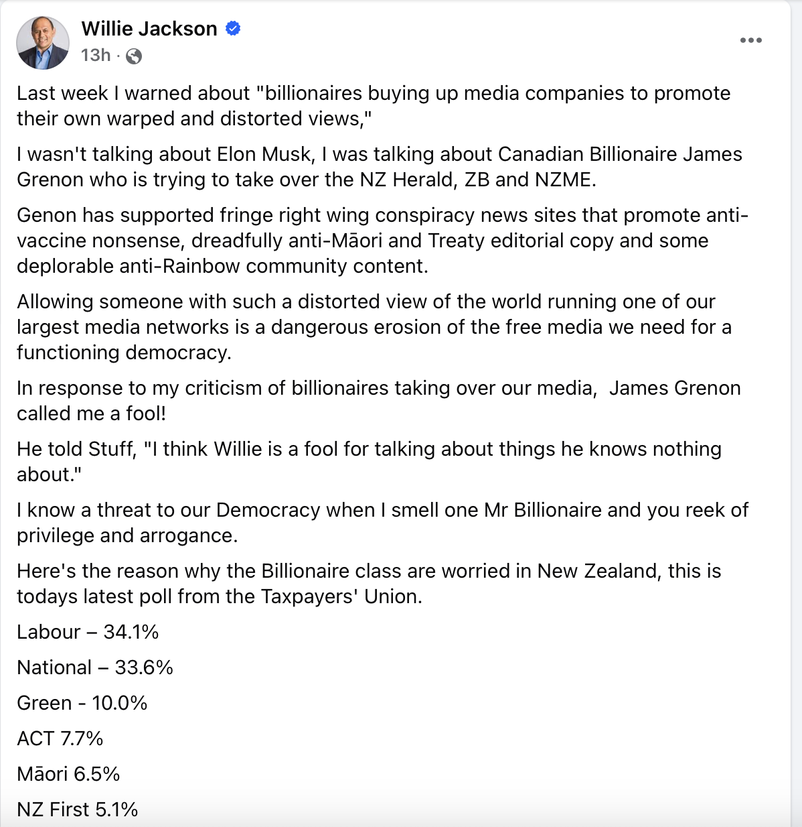Click the public globe privacy icon

point(134,56)
